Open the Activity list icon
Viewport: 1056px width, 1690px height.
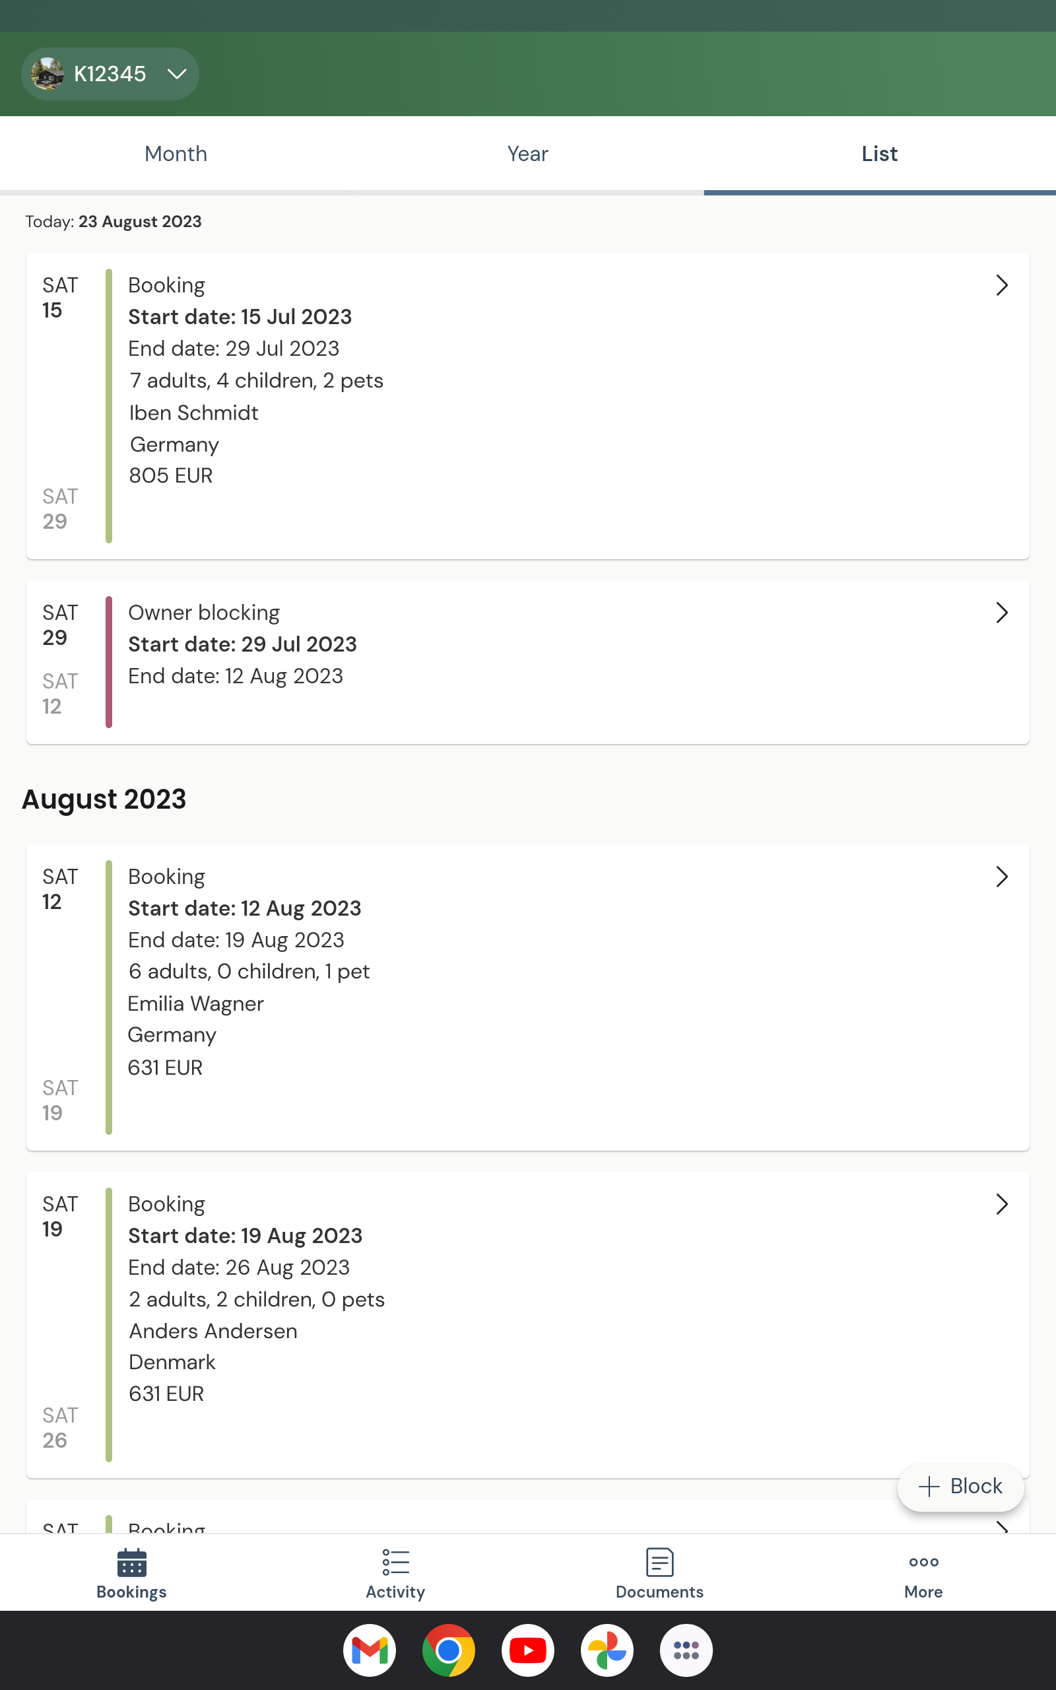(395, 1562)
